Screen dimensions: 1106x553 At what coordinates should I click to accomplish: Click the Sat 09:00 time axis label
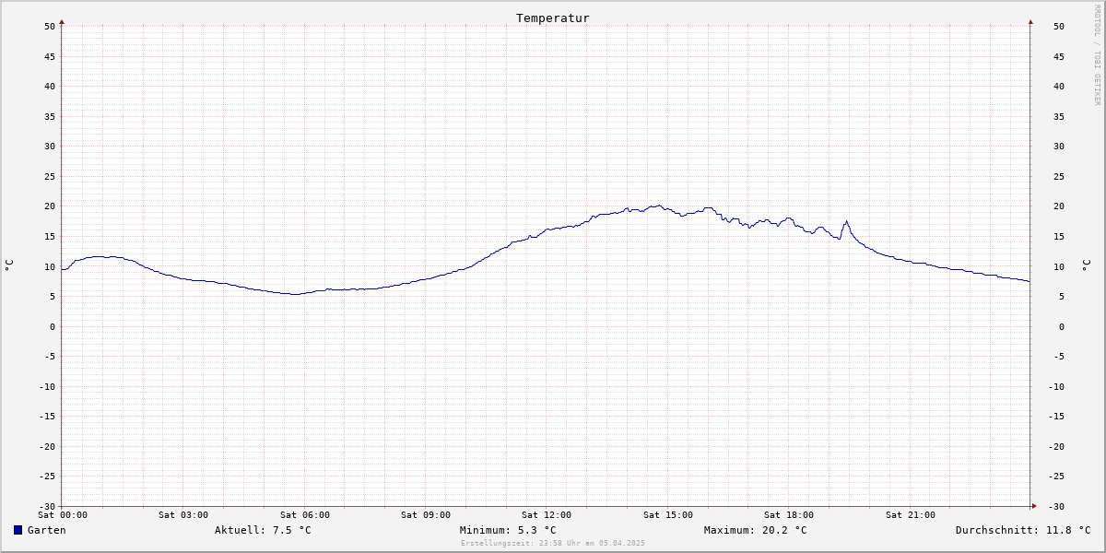point(426,515)
